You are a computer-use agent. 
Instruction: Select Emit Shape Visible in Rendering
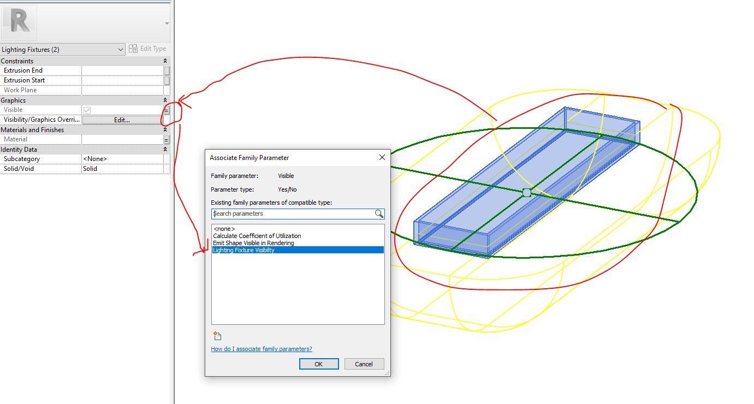point(298,243)
